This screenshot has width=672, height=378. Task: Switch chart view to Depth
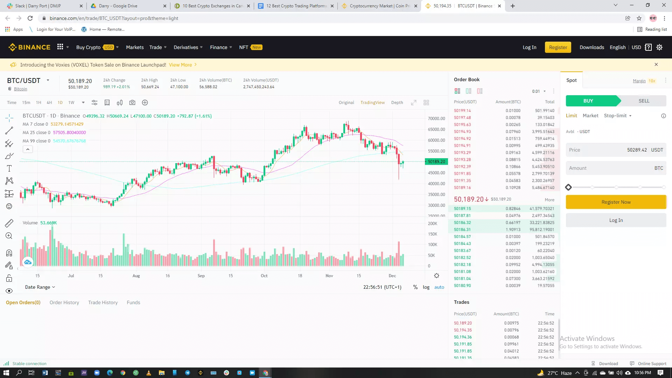tap(397, 103)
